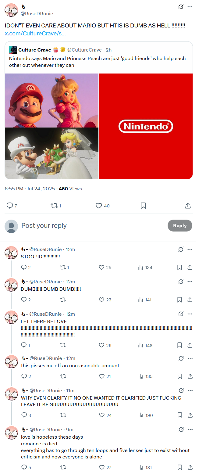Bookmark the main post

[x=143, y=206]
